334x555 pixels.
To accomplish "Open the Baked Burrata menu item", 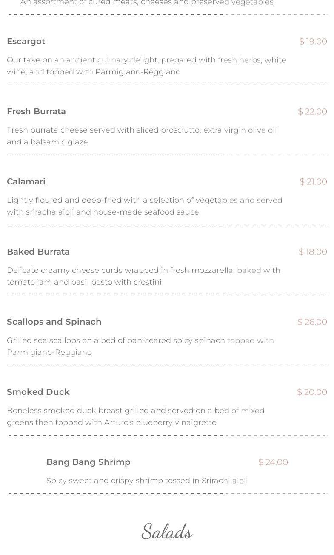I will [x=38, y=252].
